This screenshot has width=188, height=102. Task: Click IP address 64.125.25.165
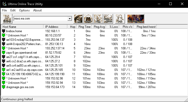tap(54, 70)
